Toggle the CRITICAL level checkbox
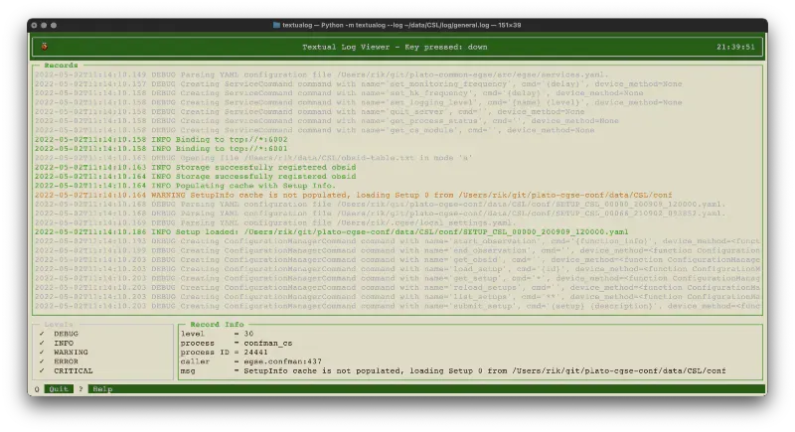This screenshot has width=795, height=432. (42, 370)
